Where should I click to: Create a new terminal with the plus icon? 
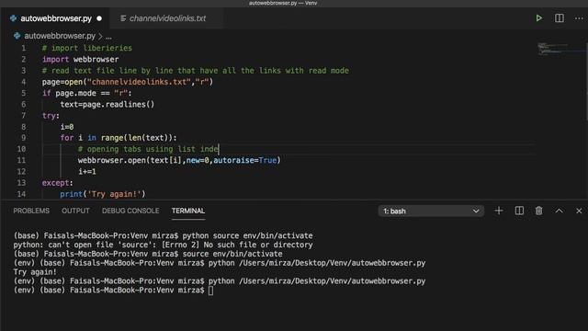[499, 211]
